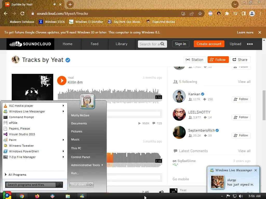
Task: Expand 7-Zip File Manager submenu arrow
Action: (x=63, y=157)
